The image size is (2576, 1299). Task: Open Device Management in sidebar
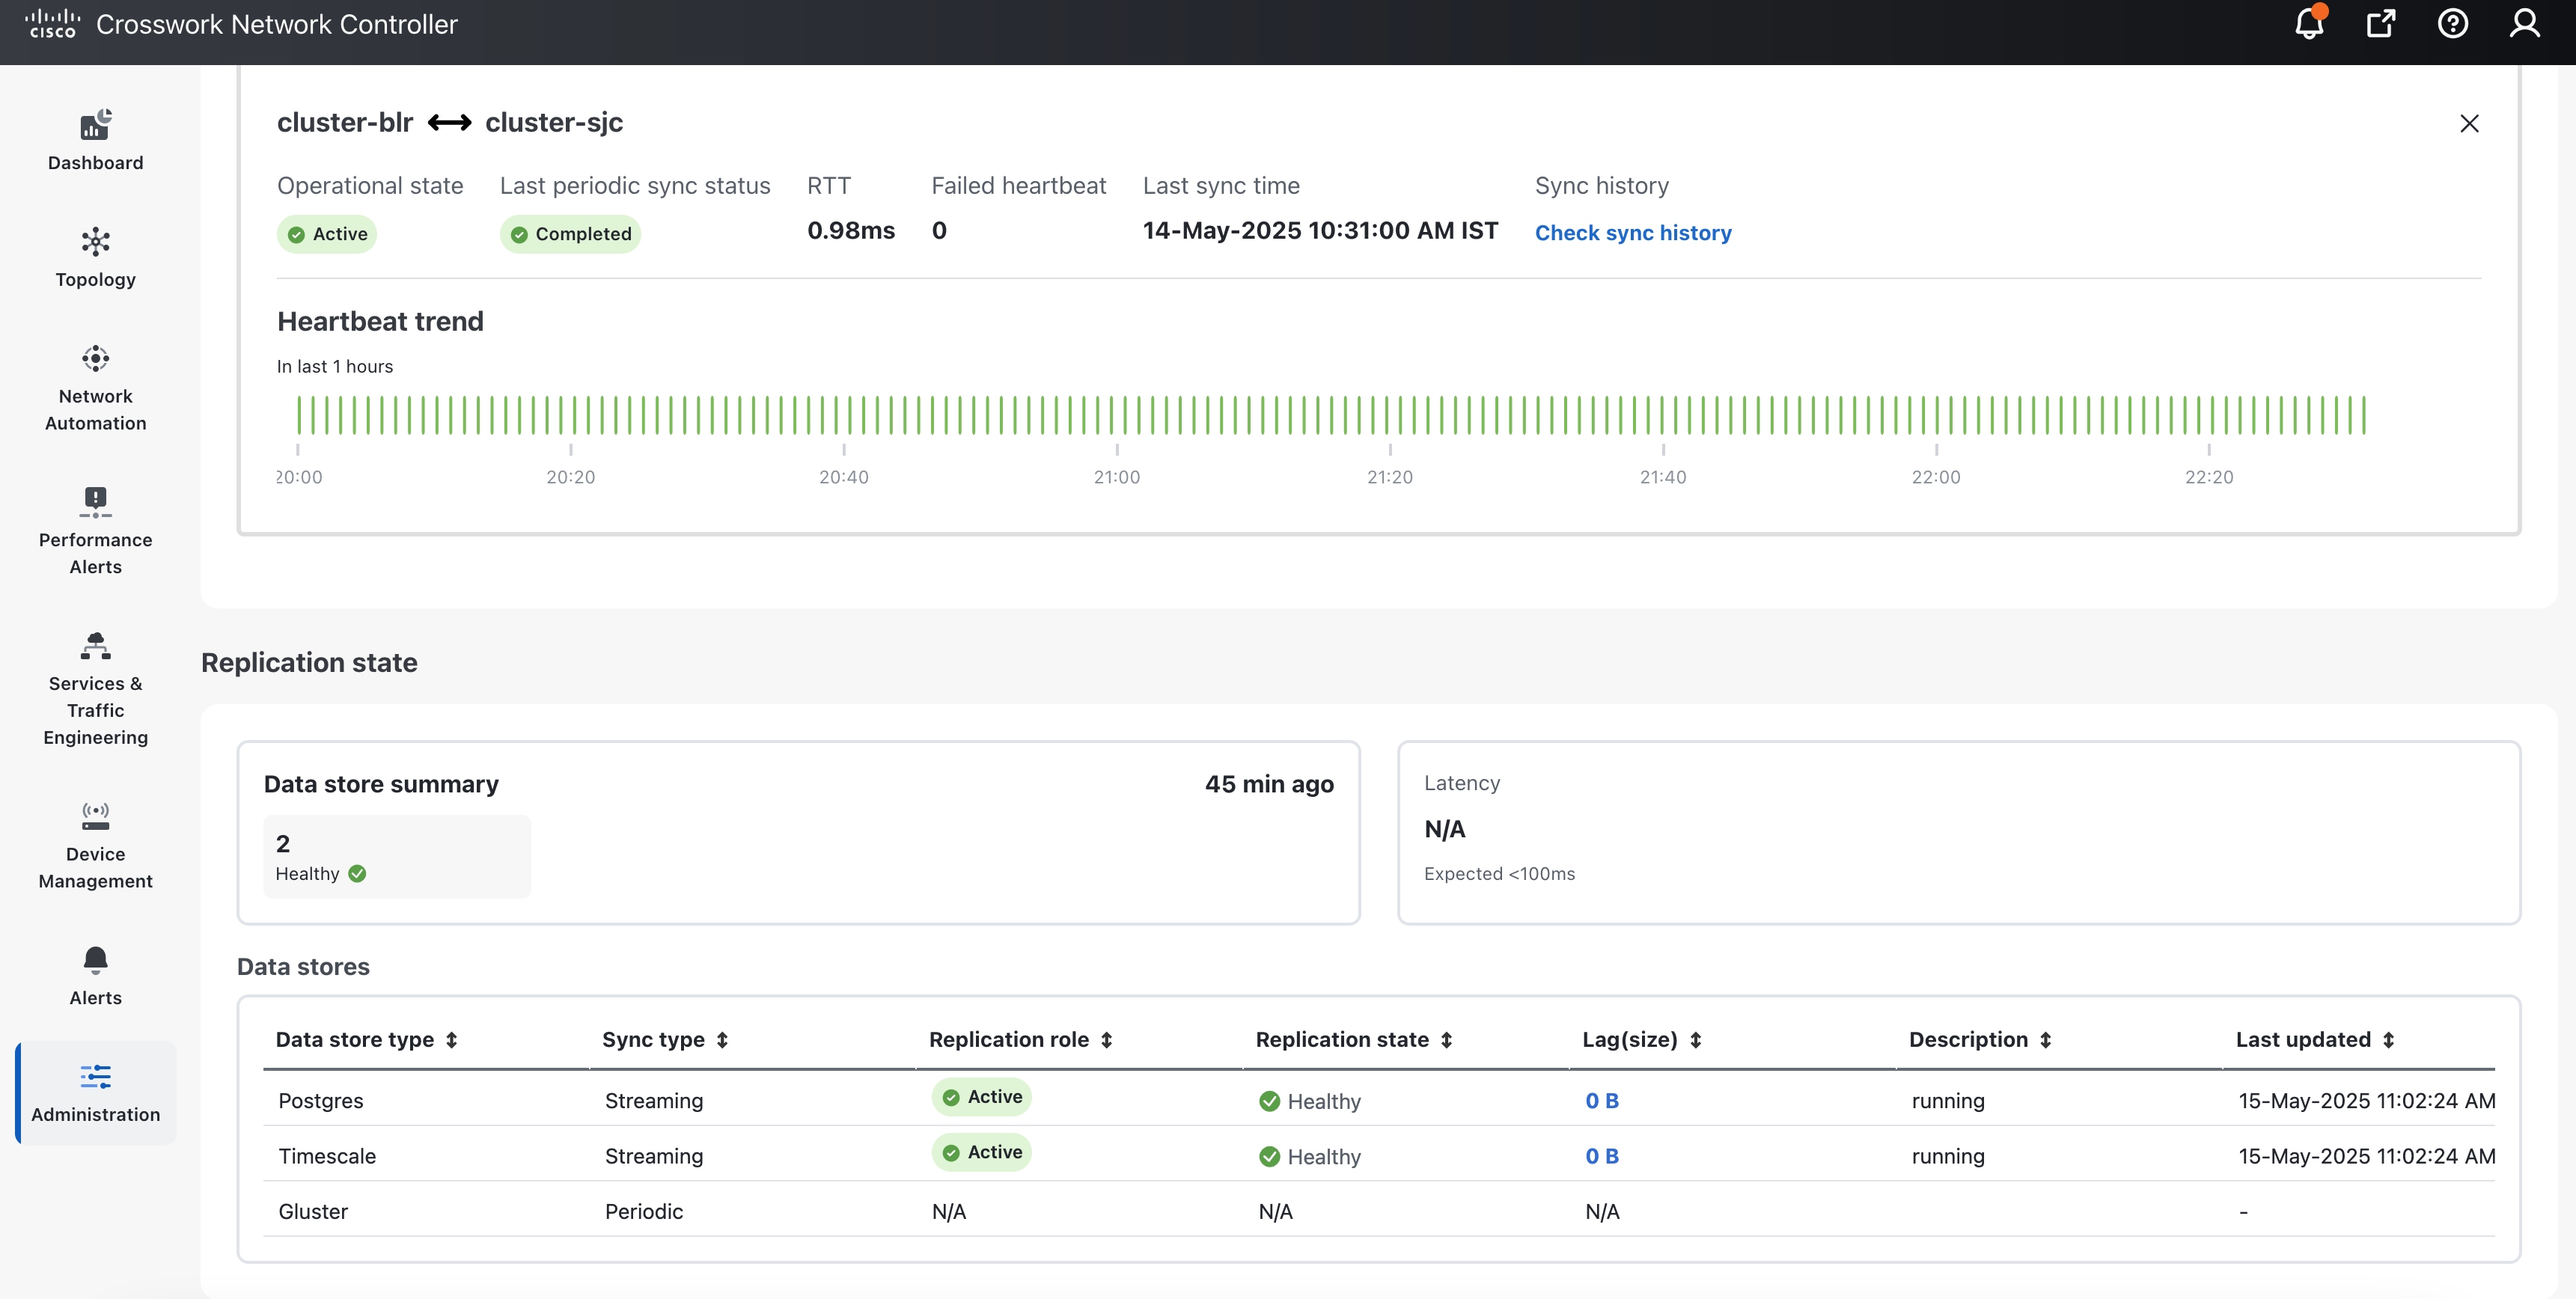pyautogui.click(x=96, y=845)
